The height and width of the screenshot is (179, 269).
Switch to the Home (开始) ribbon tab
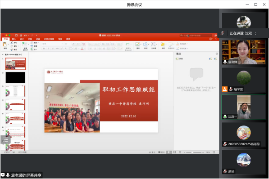tap(6, 39)
